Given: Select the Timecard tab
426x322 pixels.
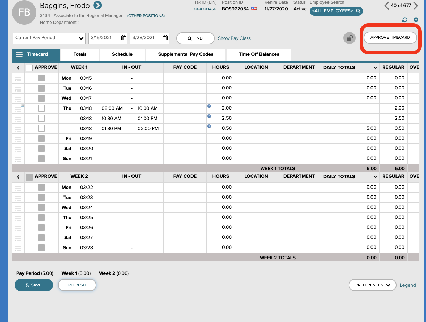Looking at the screenshot, I should click(36, 54).
